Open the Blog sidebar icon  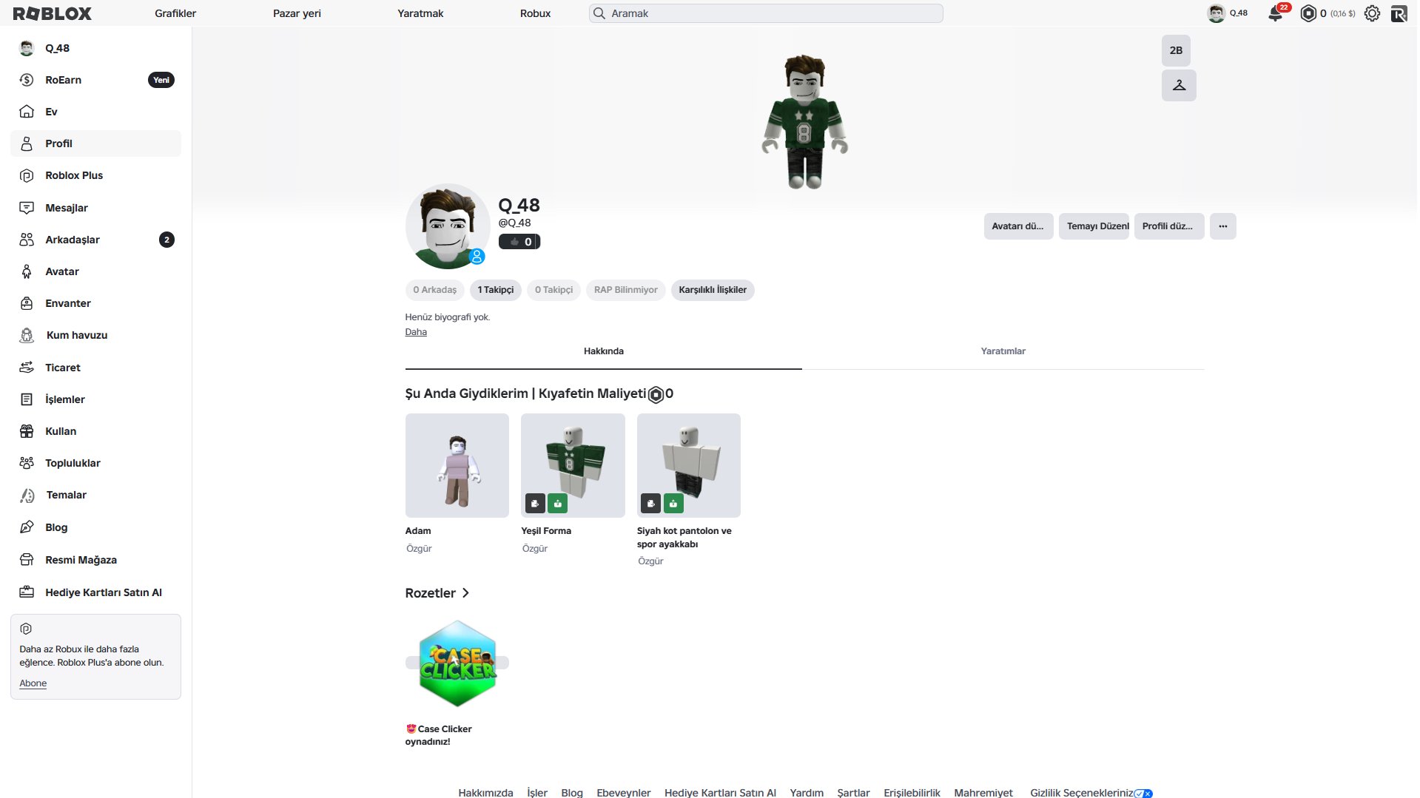click(27, 527)
